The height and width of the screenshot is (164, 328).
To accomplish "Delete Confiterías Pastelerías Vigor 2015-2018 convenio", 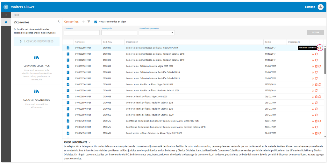I will (316, 121).
